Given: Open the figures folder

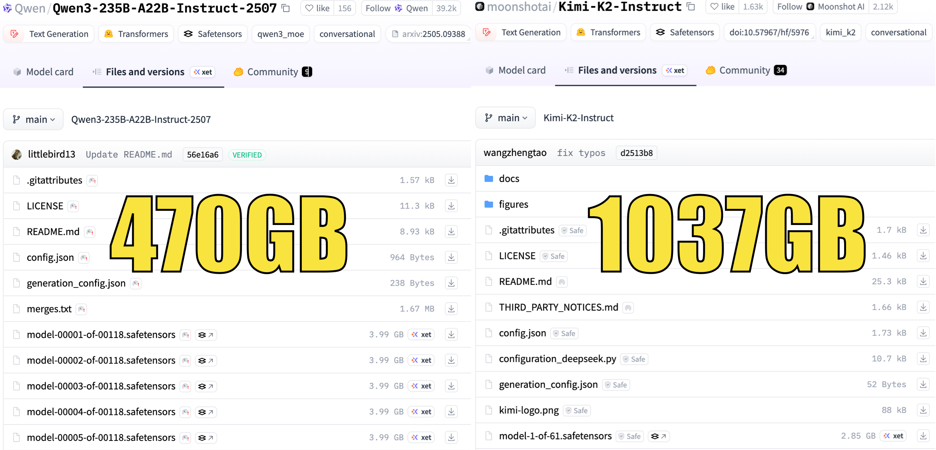Looking at the screenshot, I should 513,204.
